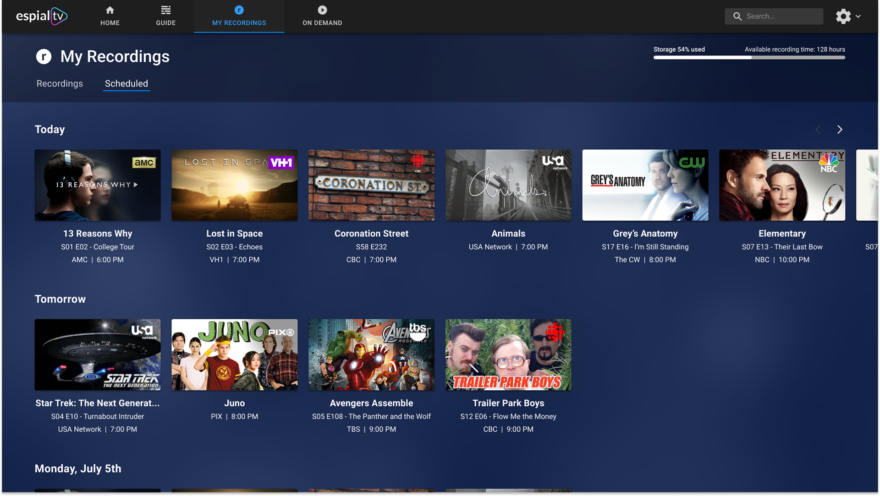Open Lost in Space thumbnail
The width and height of the screenshot is (880, 496).
coord(235,185)
